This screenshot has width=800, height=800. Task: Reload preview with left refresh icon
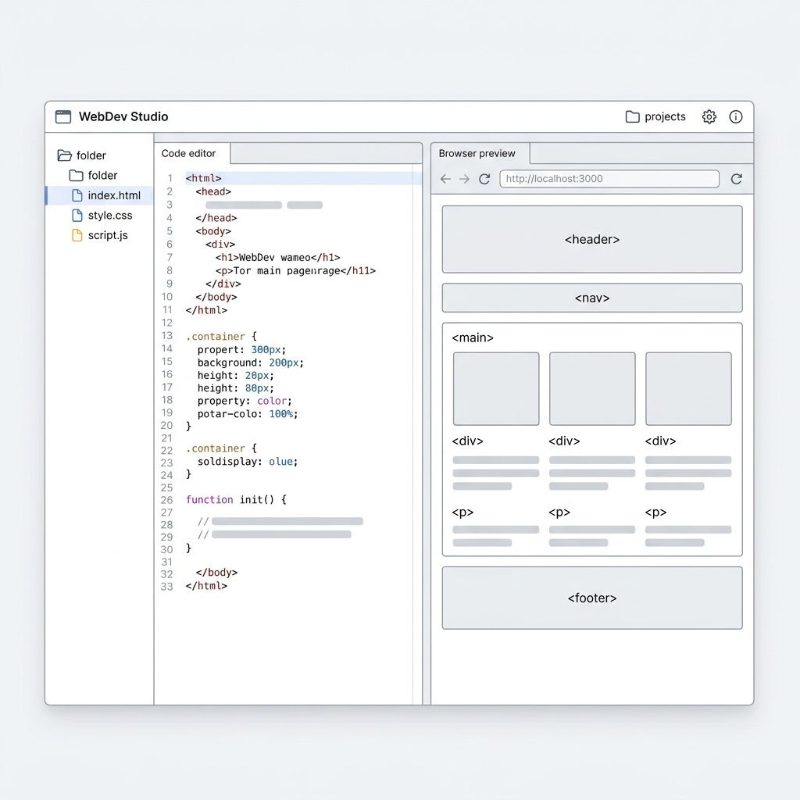point(484,179)
